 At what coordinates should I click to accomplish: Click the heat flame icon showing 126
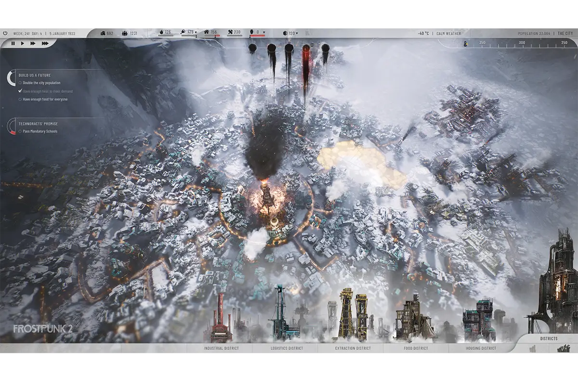pos(161,32)
